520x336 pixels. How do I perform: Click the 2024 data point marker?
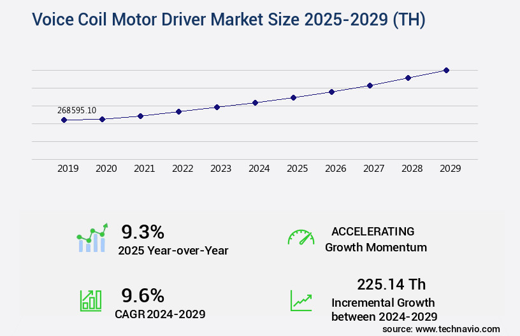[x=255, y=102]
